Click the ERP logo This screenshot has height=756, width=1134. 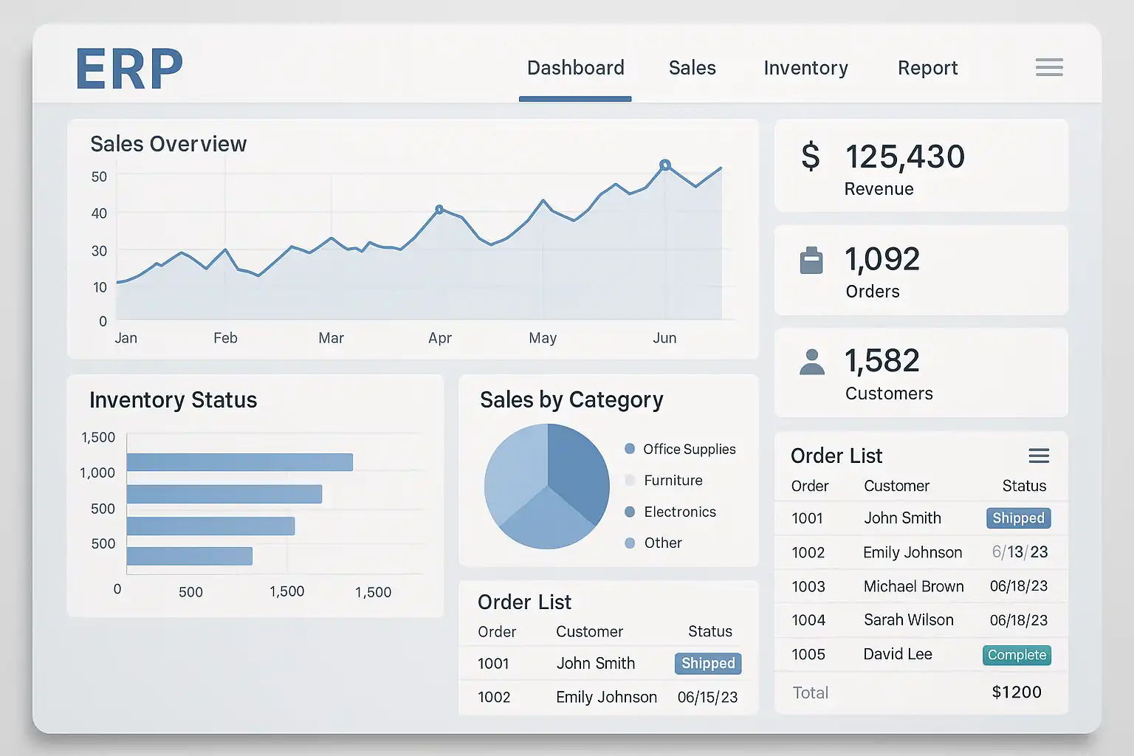click(129, 69)
